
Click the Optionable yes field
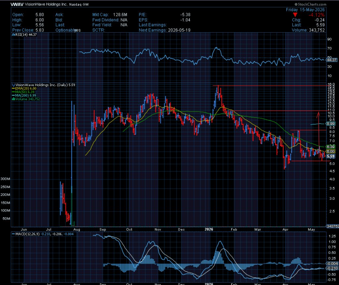[x=68, y=30]
